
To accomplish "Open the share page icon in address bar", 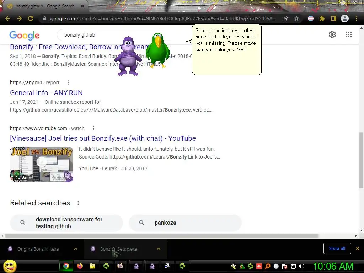I will (x=285, y=18).
